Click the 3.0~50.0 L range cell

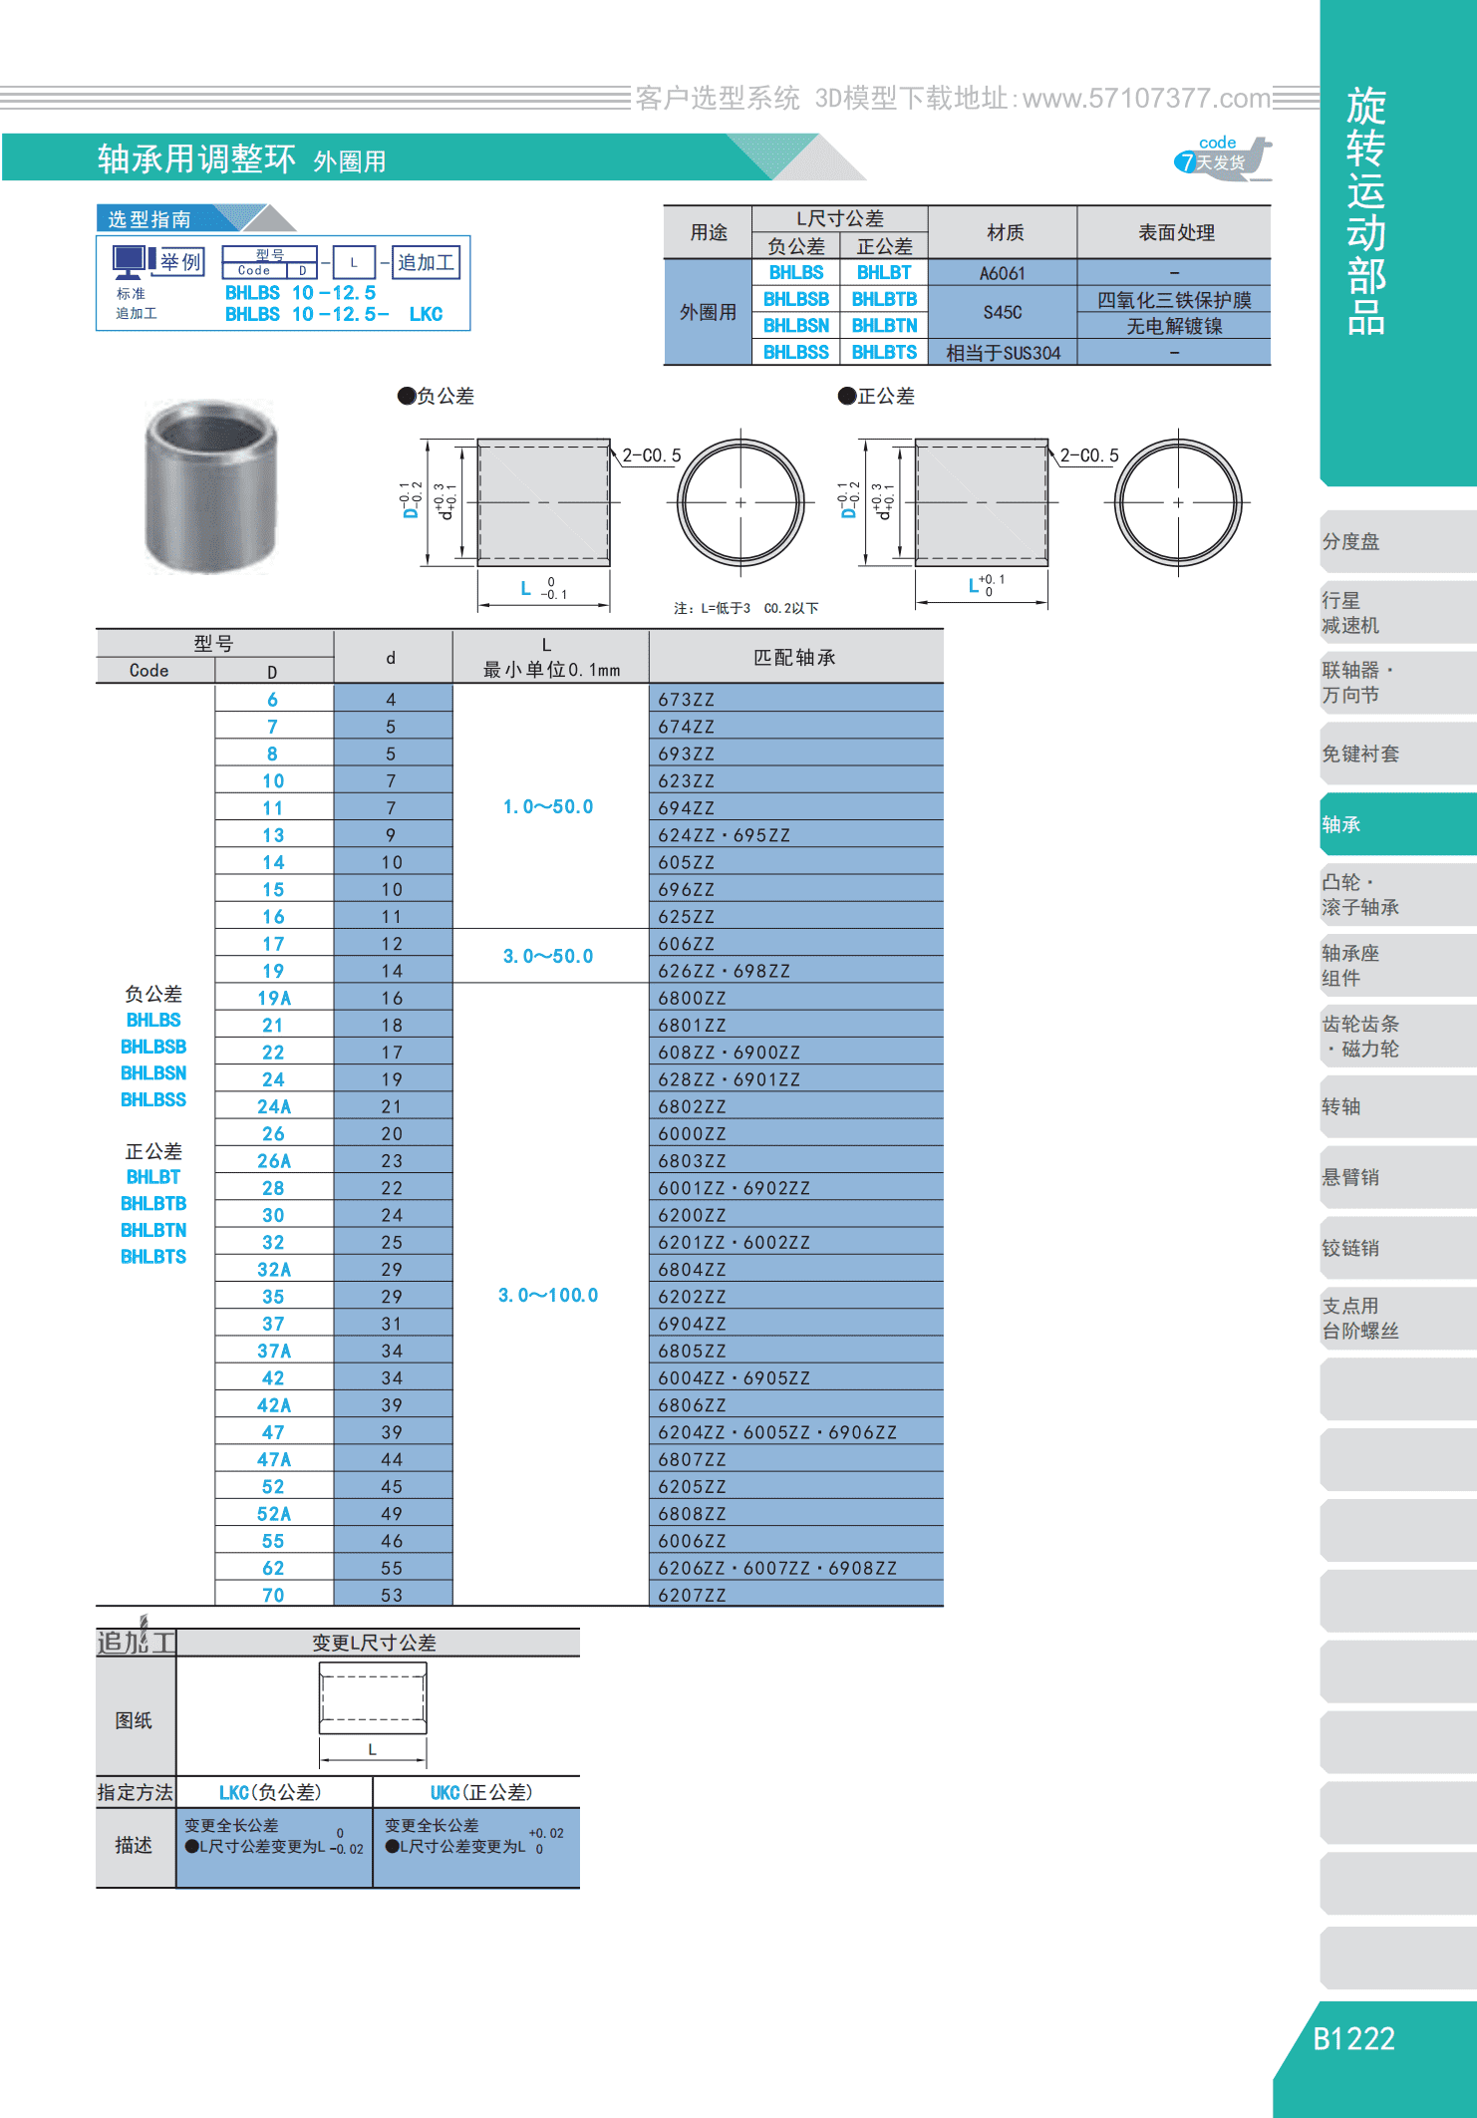[x=549, y=956]
